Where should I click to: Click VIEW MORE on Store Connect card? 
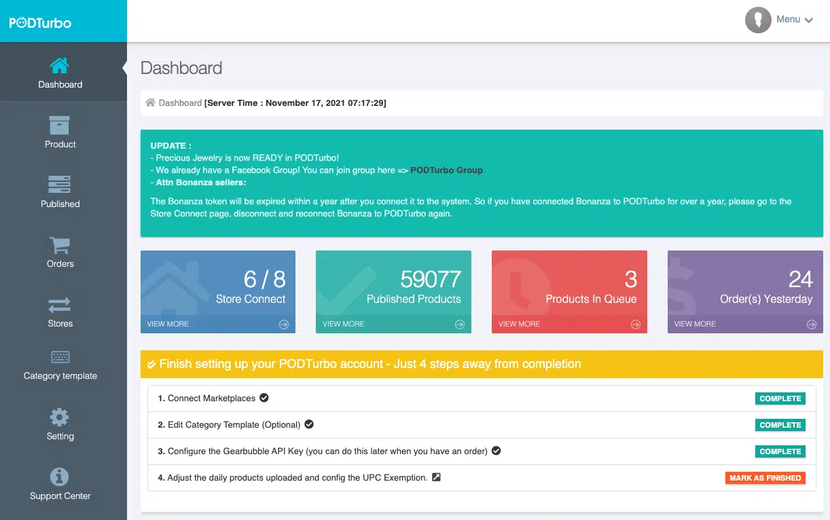point(168,324)
